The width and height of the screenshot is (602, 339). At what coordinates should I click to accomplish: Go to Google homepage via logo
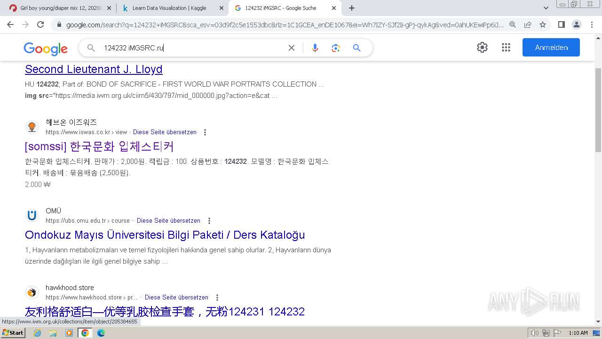coord(46,48)
